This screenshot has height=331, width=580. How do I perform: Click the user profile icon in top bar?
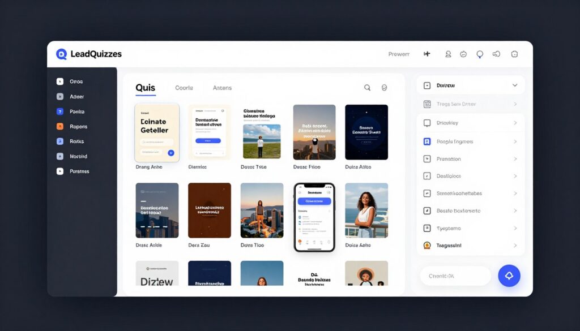tap(448, 54)
